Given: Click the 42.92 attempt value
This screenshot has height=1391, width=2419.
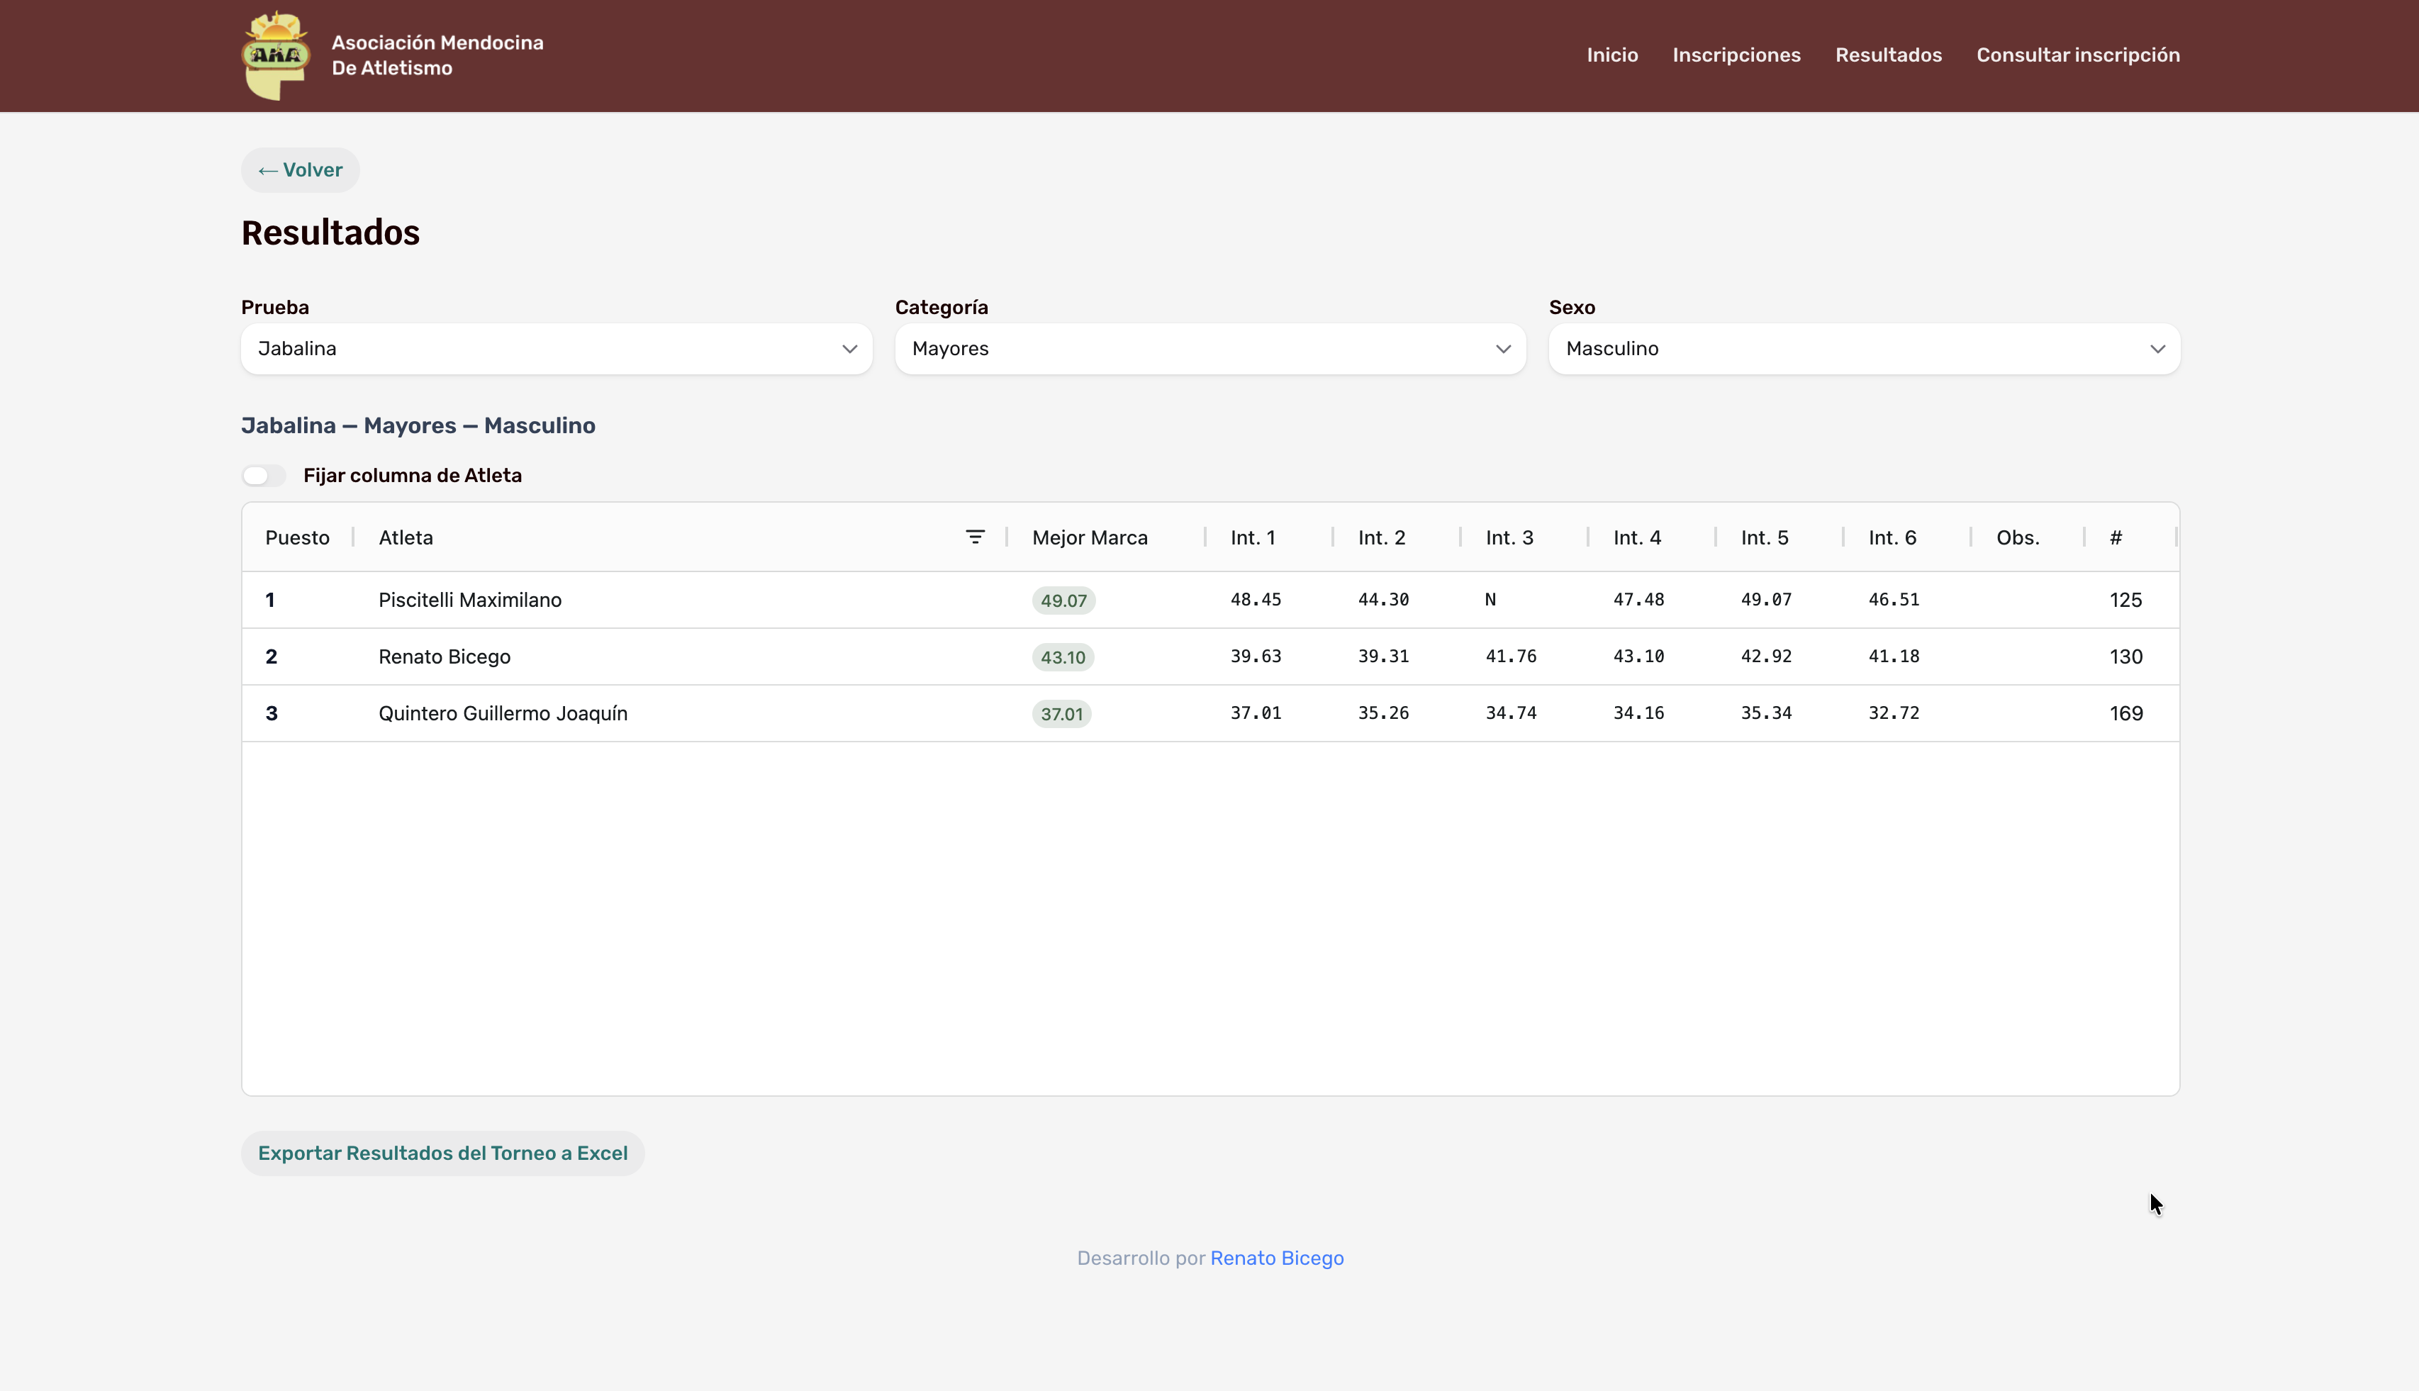Looking at the screenshot, I should tap(1765, 657).
